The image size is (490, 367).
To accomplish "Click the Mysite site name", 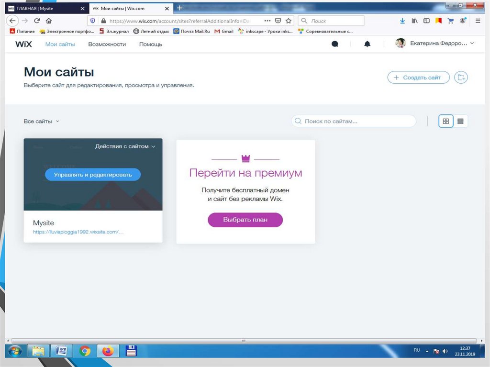I will (x=44, y=223).
